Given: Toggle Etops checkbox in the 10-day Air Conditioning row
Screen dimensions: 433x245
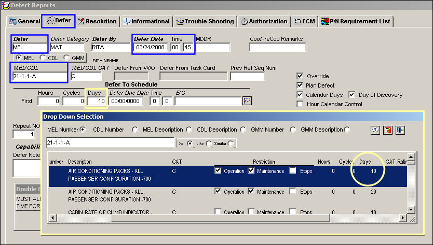Looking at the screenshot, I should click(x=293, y=170).
